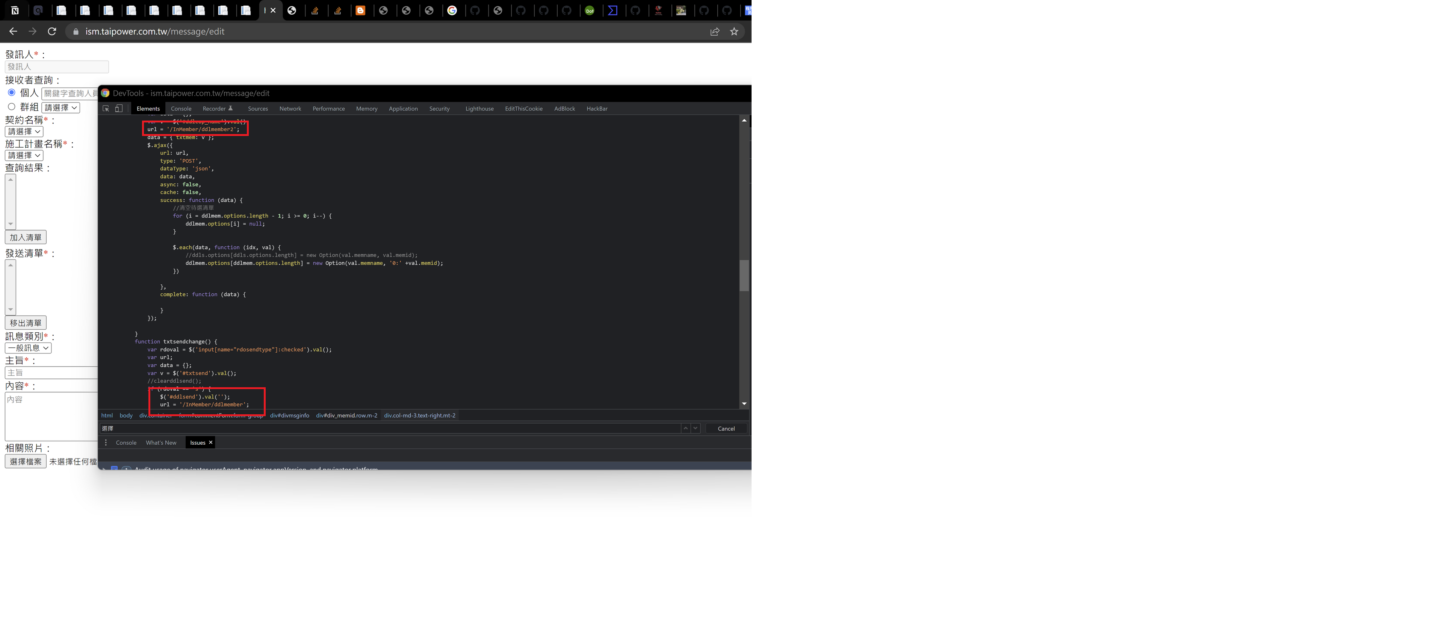Select the 群組 radio button
Image resolution: width=1455 pixels, height=640 pixels.
point(11,107)
